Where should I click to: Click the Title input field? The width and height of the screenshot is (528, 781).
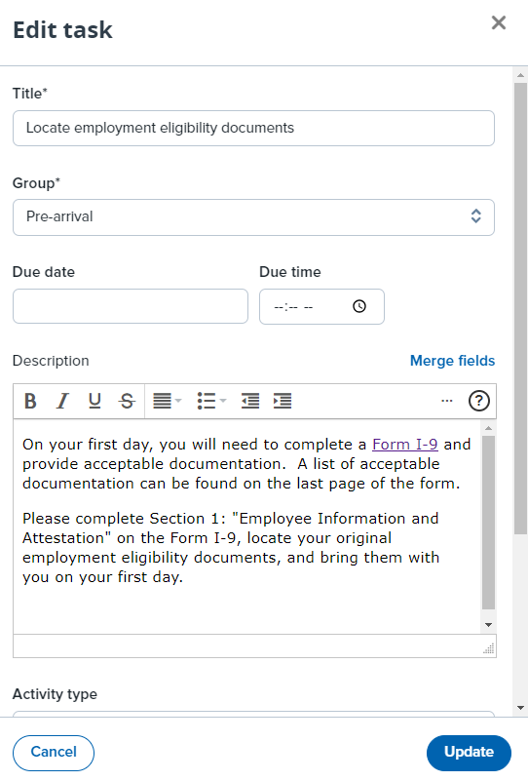tap(253, 128)
